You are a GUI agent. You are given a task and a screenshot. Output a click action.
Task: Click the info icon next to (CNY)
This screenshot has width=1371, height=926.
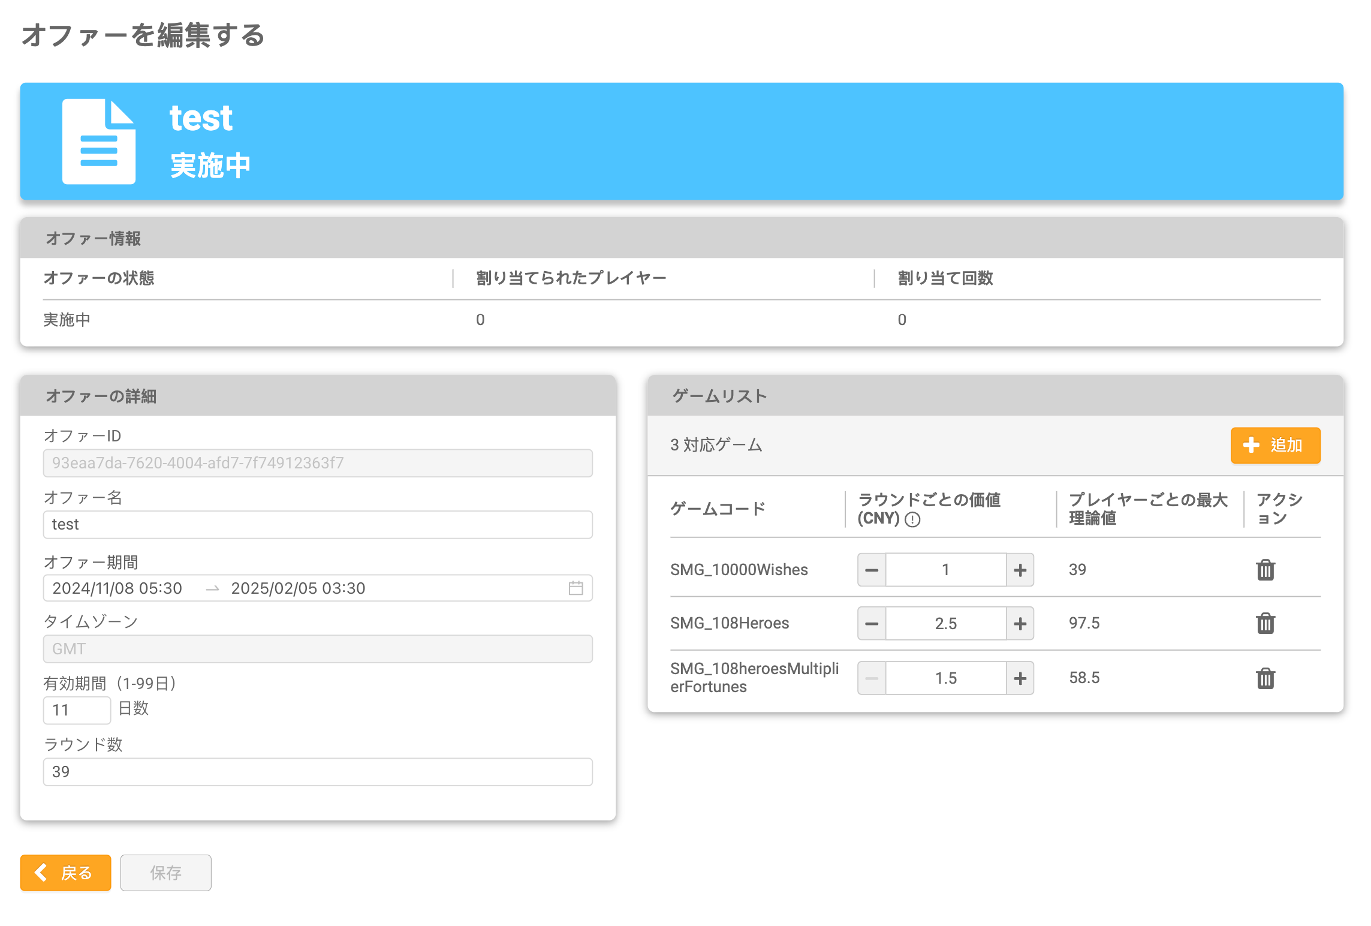click(x=912, y=519)
